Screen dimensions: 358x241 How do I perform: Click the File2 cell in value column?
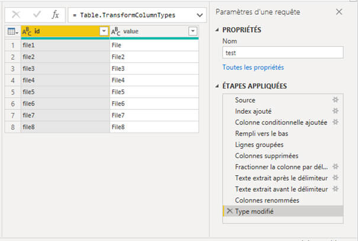154,57
